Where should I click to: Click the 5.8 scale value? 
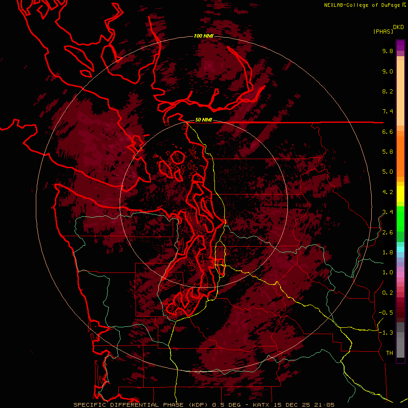tap(388, 152)
